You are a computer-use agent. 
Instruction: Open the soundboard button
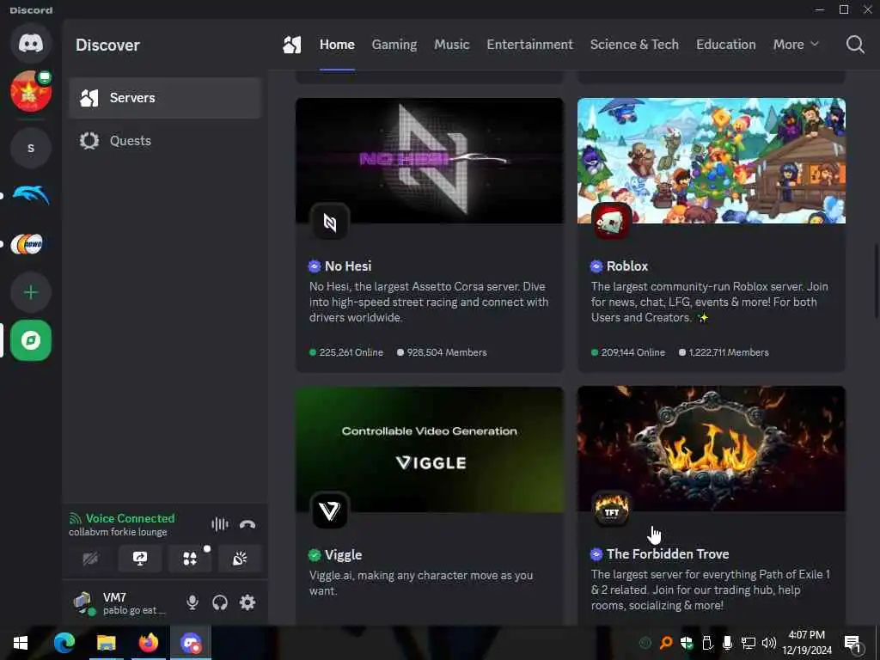pyautogui.click(x=240, y=559)
